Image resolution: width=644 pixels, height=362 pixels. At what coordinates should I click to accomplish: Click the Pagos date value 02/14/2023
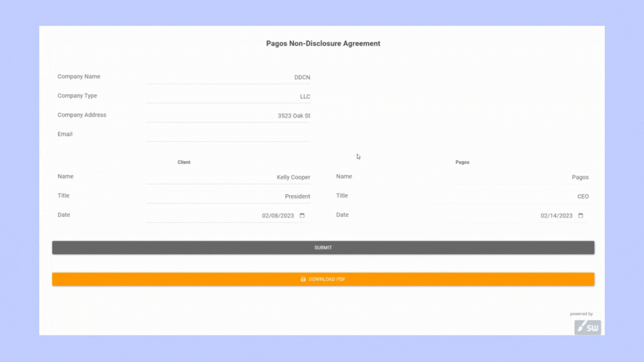[557, 216]
